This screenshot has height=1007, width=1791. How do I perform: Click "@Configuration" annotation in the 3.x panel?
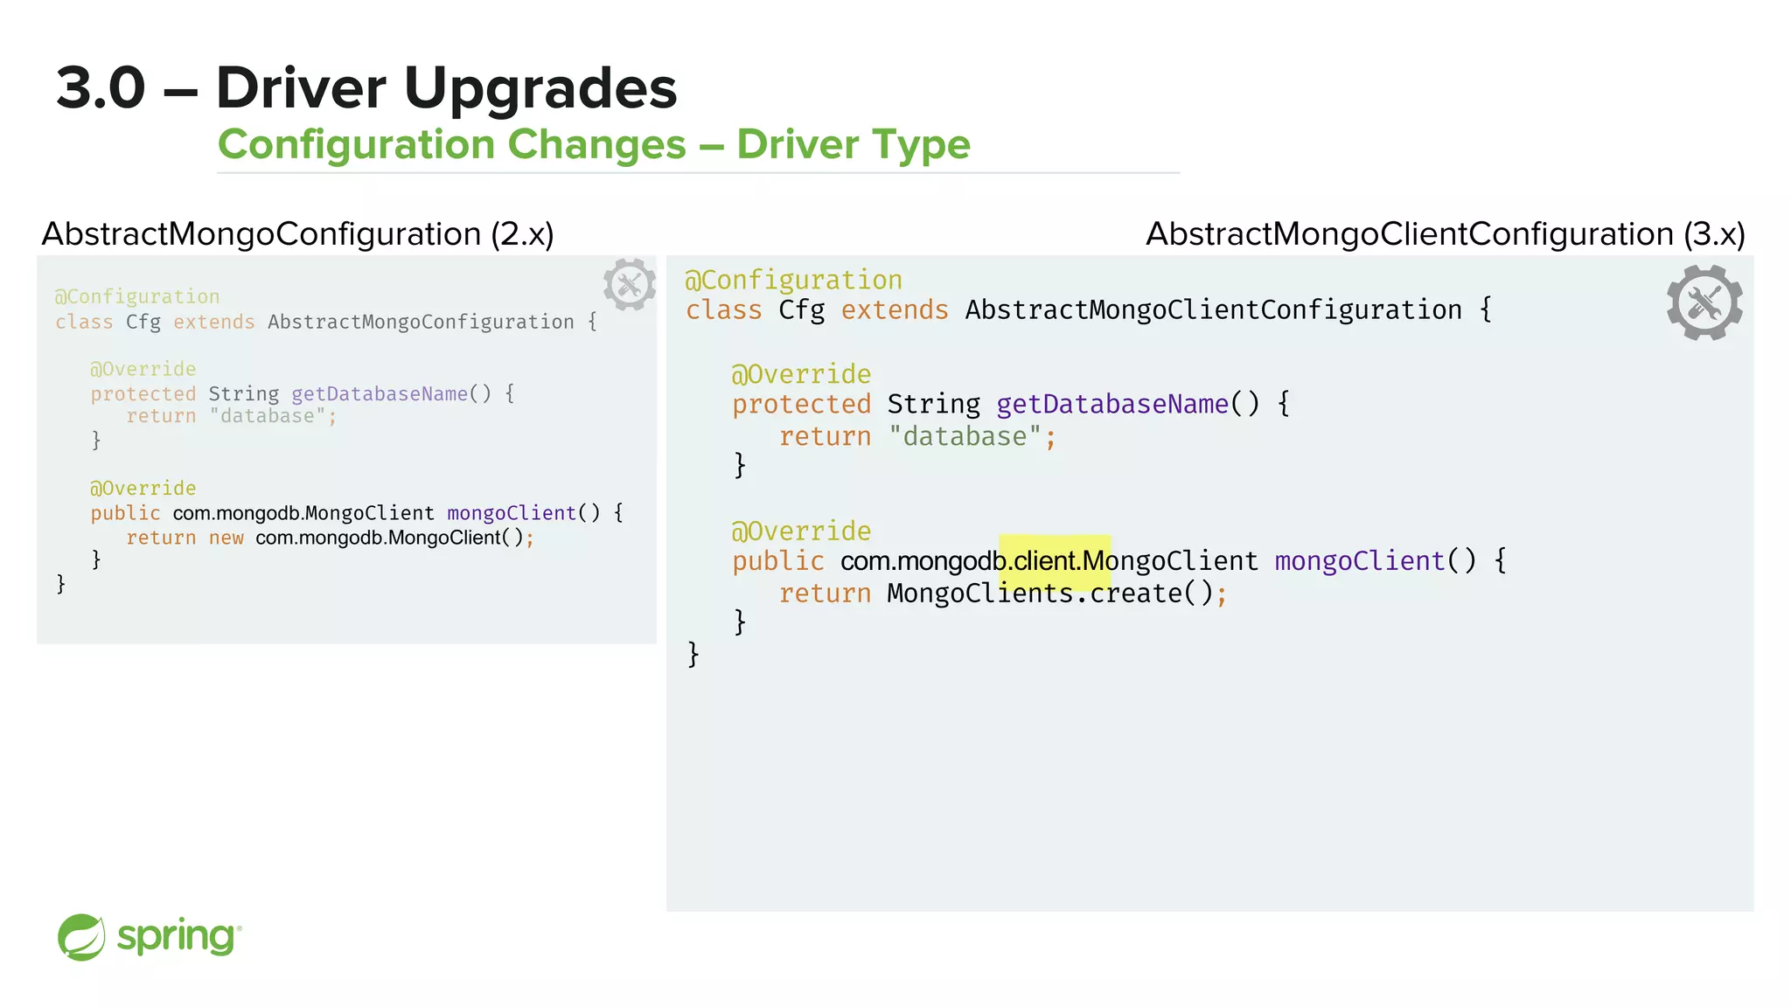point(793,280)
